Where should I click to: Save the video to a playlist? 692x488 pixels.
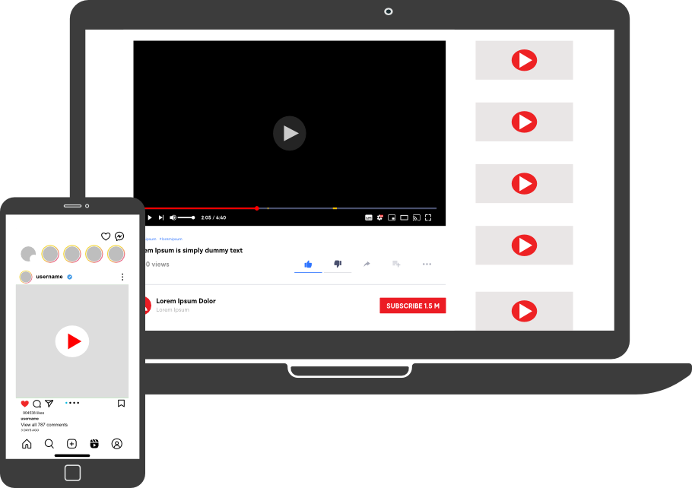[396, 264]
